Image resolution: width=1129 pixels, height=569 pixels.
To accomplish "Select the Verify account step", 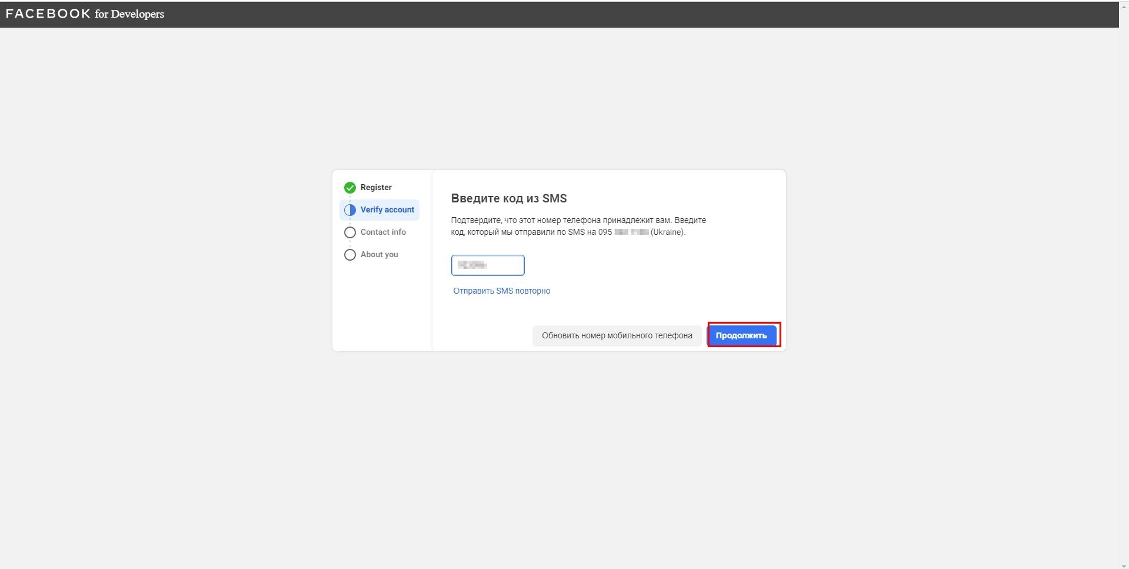I will coord(379,210).
